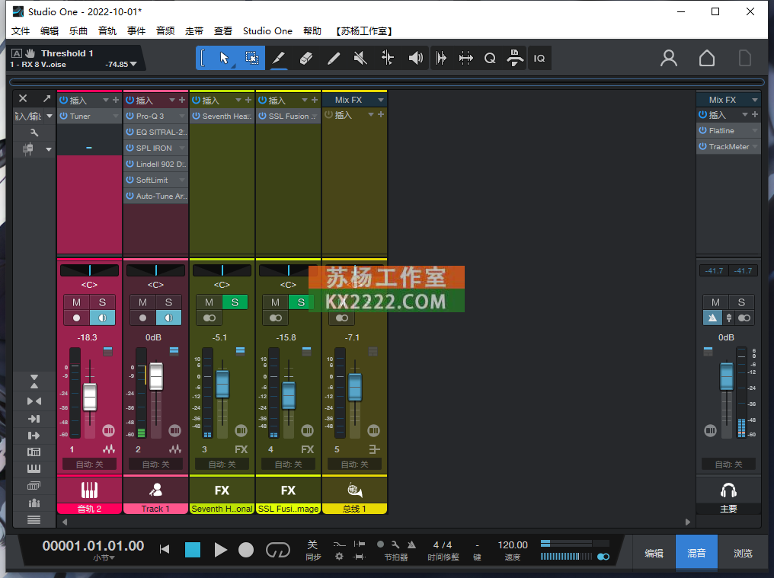
Task: Click the headphone icon on the main channel
Action: click(728, 490)
